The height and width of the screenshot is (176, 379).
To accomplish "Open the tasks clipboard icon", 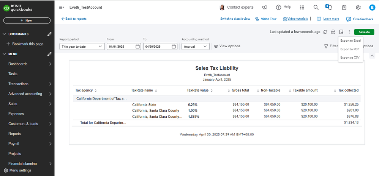I will (344, 8).
